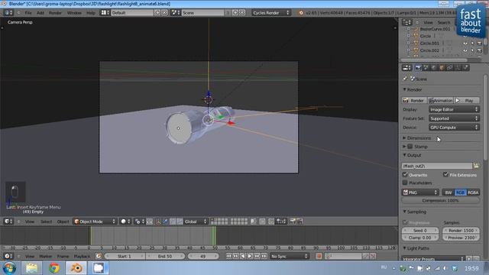Screen dimensions: 489x275
Task: Select the RGBA color mode
Action: pyautogui.click(x=473, y=192)
